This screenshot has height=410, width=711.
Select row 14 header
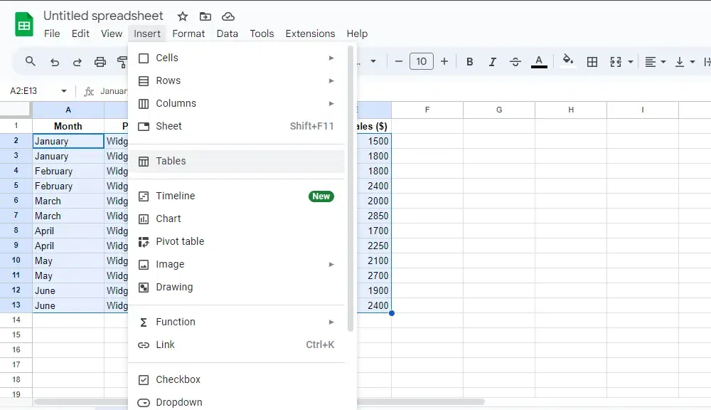pos(16,320)
